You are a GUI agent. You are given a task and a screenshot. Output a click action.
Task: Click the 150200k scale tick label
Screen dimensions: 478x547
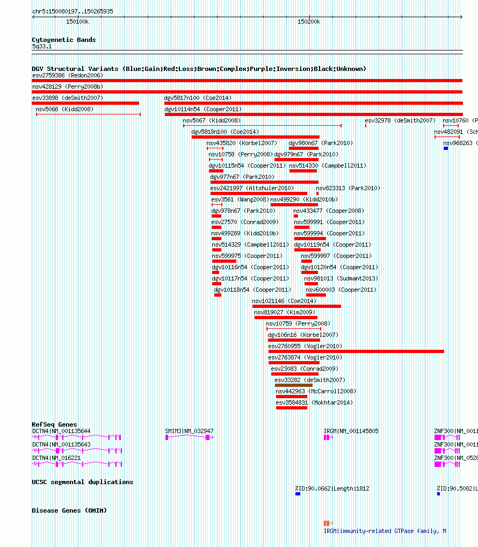[x=309, y=21]
